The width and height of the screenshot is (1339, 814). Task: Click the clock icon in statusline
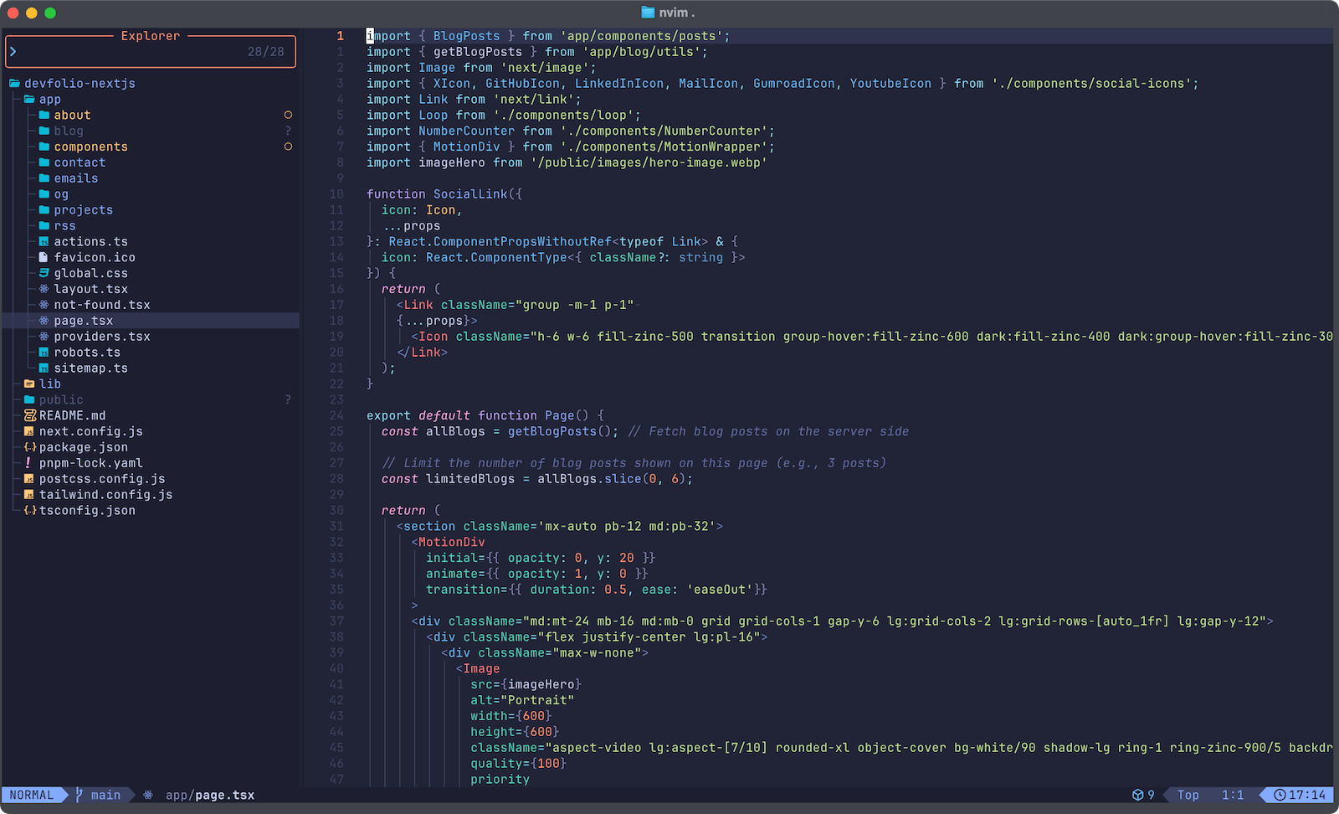1280,795
